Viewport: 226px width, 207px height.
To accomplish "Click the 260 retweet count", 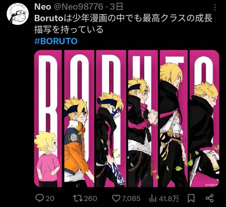I will point(90,199).
